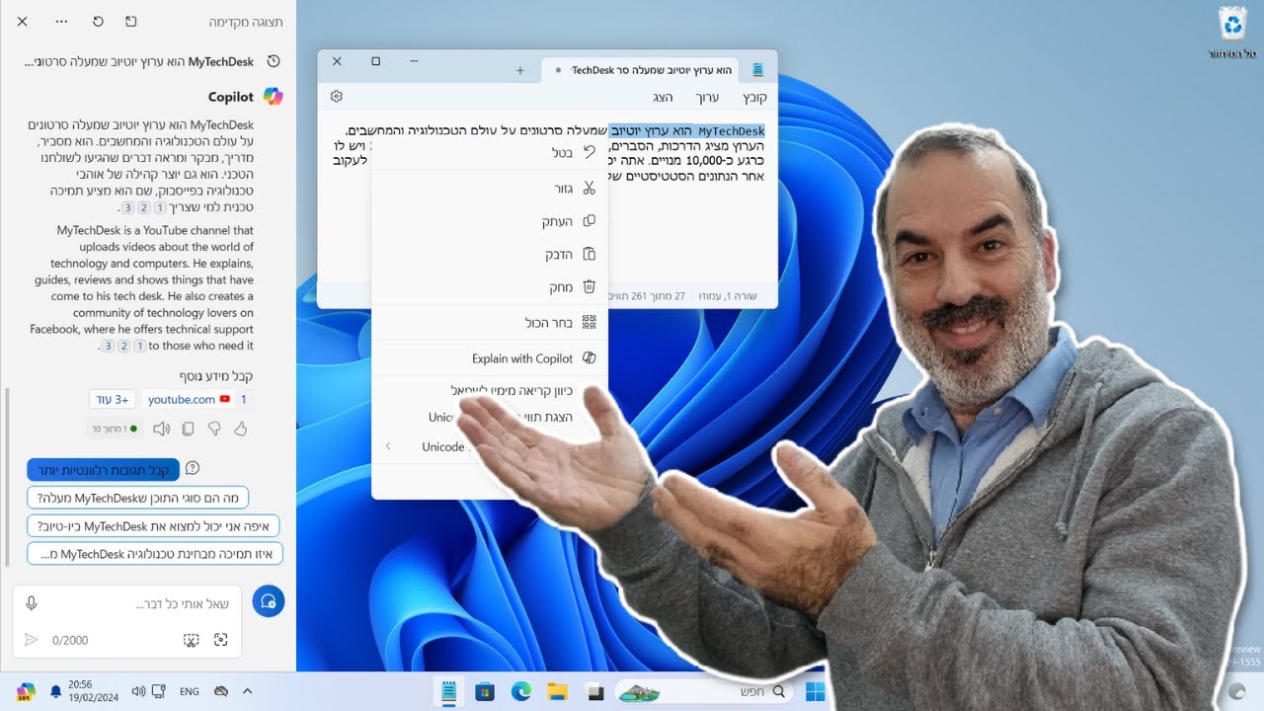
Task: Choose Copy (העתק) in context menu
Action: pos(490,221)
